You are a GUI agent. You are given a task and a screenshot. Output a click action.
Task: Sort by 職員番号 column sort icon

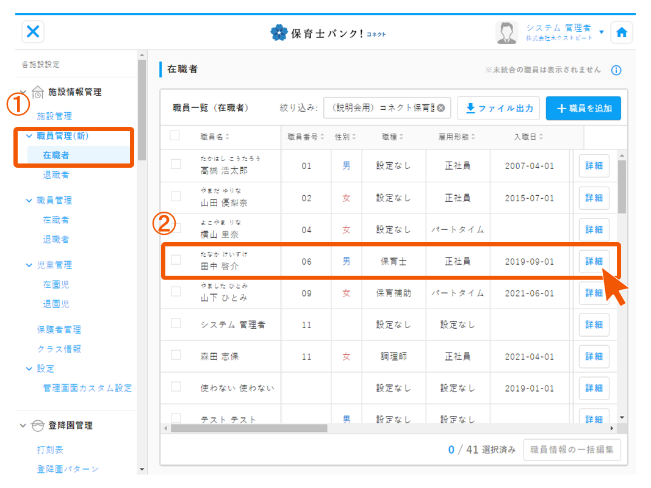[322, 137]
